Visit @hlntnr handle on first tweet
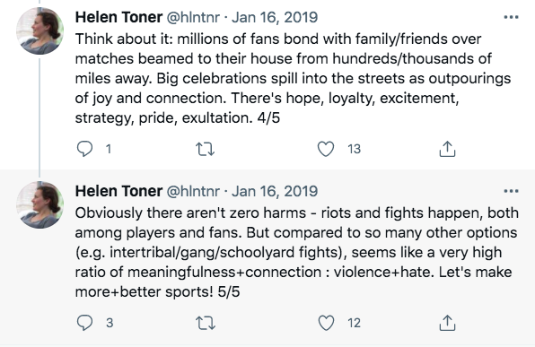The width and height of the screenshot is (535, 347). (193, 17)
